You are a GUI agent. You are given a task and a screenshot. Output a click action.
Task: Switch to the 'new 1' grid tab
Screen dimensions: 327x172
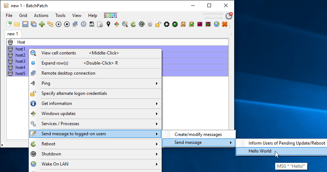click(x=13, y=34)
